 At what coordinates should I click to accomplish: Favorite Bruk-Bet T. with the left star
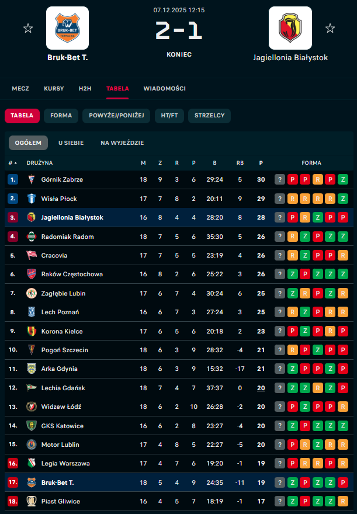coord(28,28)
